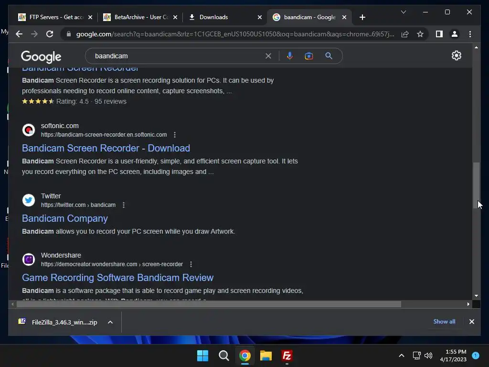Viewport: 489px width, 367px height.
Task: Open the tab search dropdown arrow
Action: tap(403, 12)
